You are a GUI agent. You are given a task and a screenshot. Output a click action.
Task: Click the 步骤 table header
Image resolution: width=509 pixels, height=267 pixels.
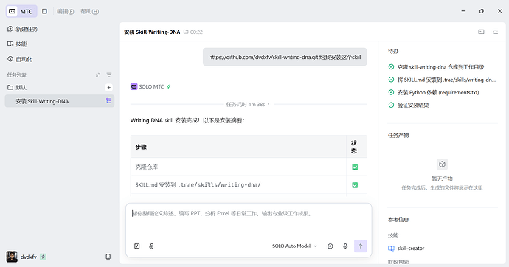pyautogui.click(x=238, y=147)
